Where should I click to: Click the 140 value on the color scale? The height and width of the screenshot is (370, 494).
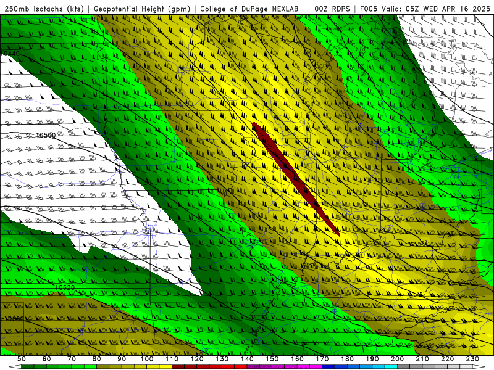coord(247,359)
